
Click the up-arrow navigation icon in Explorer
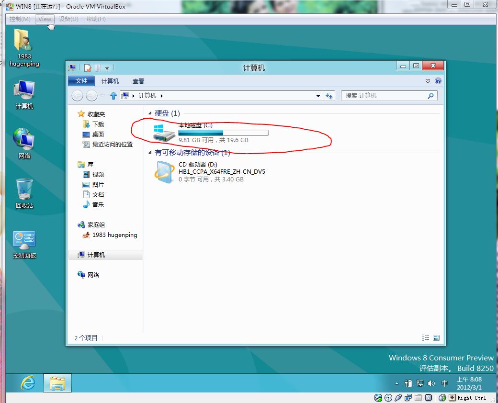tap(113, 96)
